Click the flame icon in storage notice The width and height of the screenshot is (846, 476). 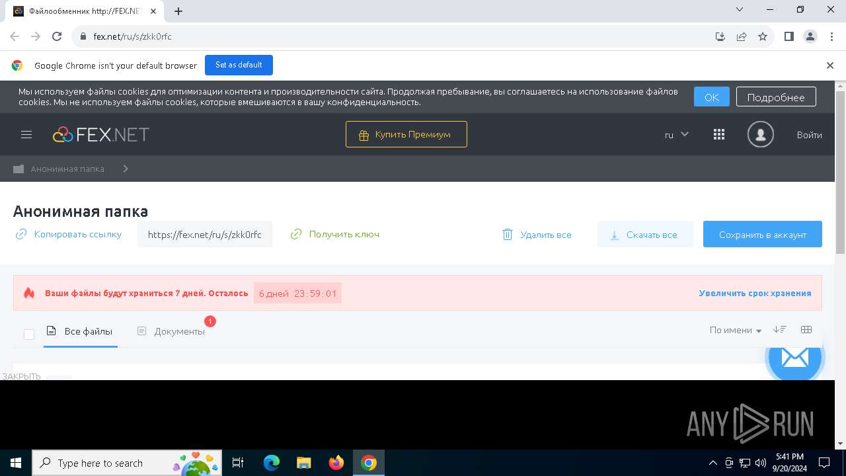[29, 293]
